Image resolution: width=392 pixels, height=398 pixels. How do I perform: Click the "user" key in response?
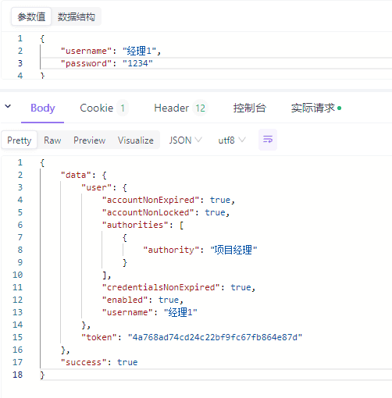point(96,187)
